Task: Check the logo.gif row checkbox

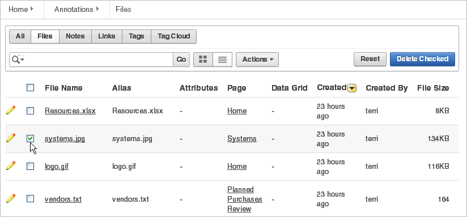Action: tap(31, 166)
